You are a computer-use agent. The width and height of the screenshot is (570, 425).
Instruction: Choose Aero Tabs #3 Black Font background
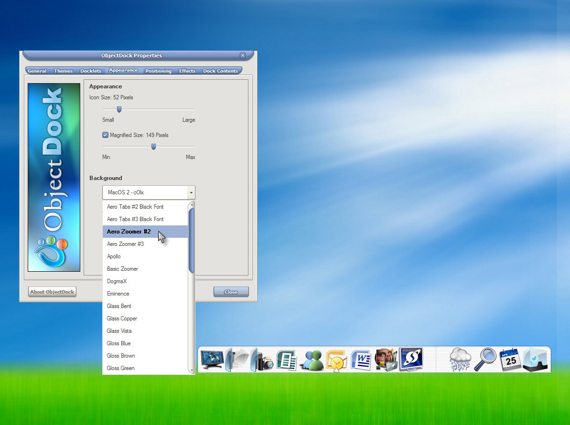click(145, 219)
